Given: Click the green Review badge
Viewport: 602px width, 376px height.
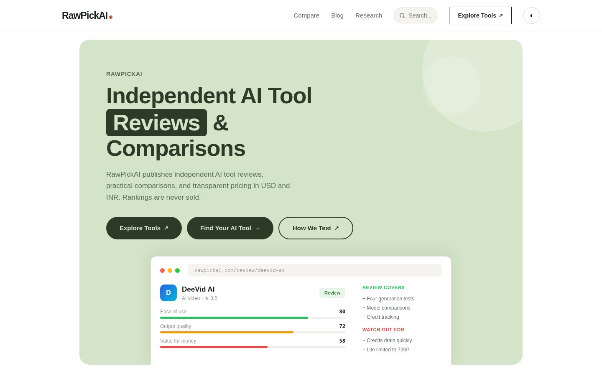Looking at the screenshot, I should tap(332, 293).
